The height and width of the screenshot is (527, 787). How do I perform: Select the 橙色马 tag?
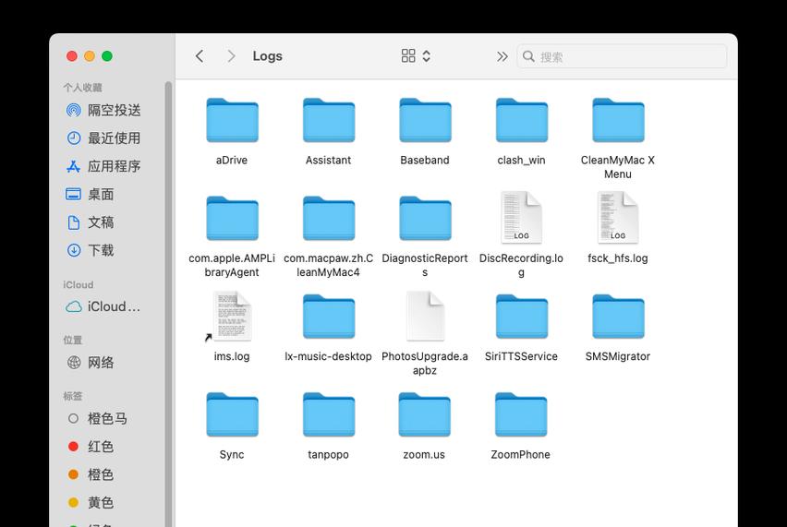(97, 418)
